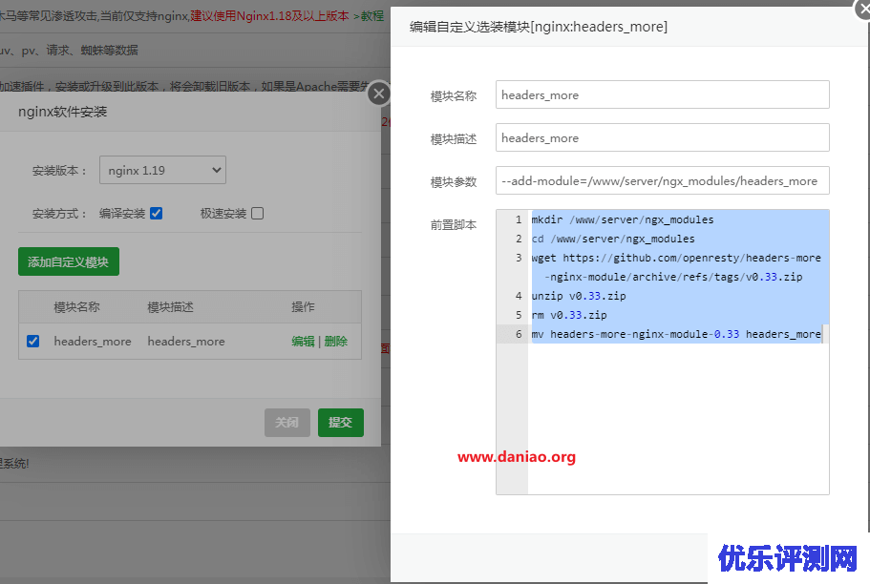Viewport: 870px width, 584px height.
Task: Click line number 6 in editor gutter
Action: coord(519,334)
